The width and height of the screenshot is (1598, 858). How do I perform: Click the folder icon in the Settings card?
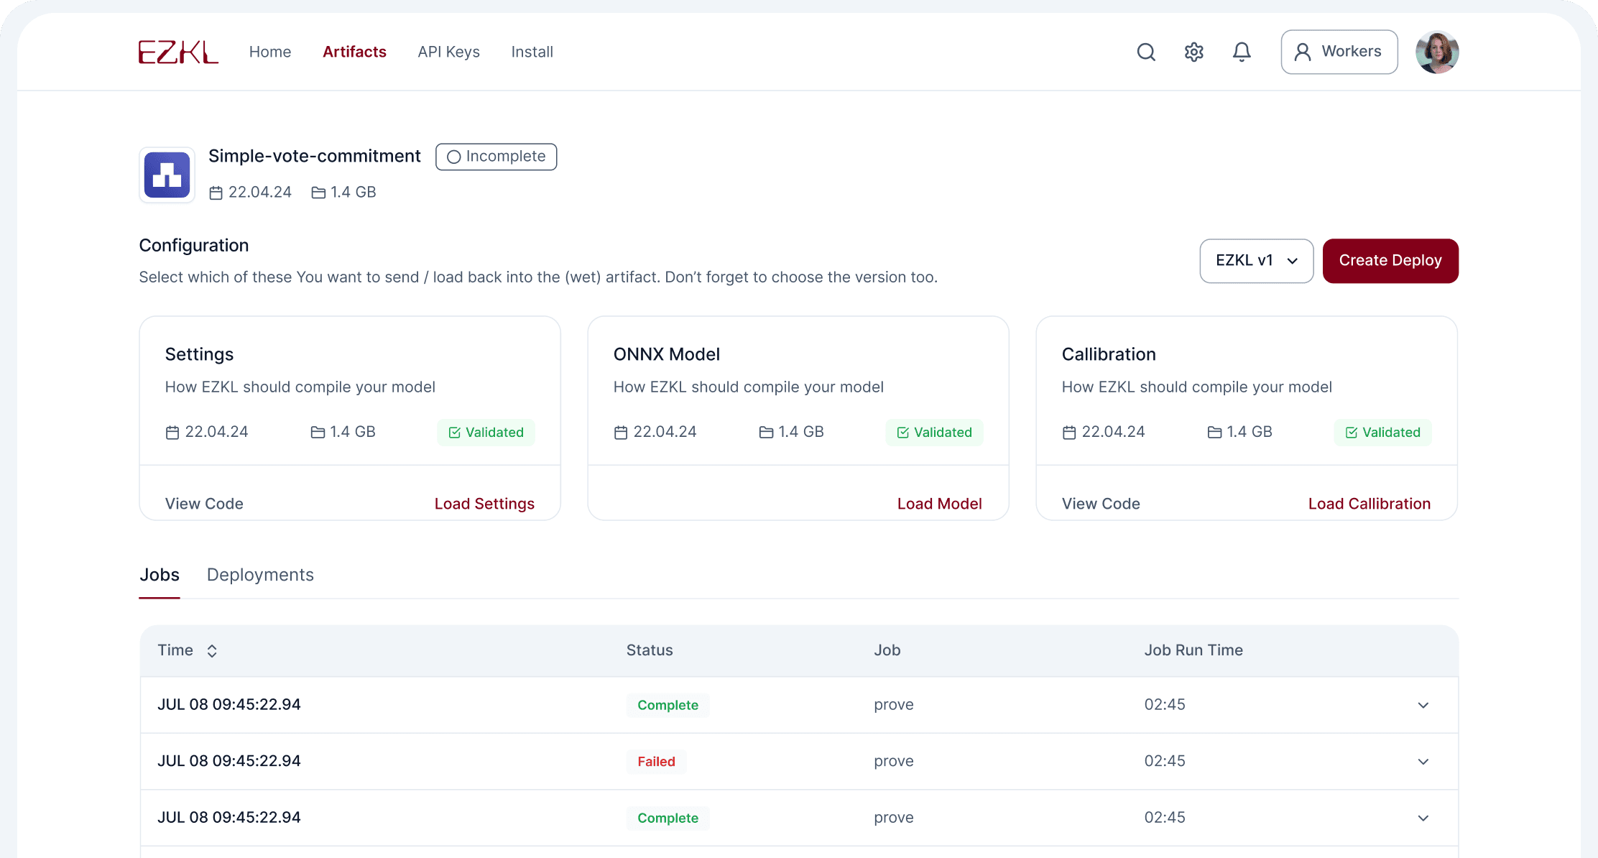[x=318, y=432]
